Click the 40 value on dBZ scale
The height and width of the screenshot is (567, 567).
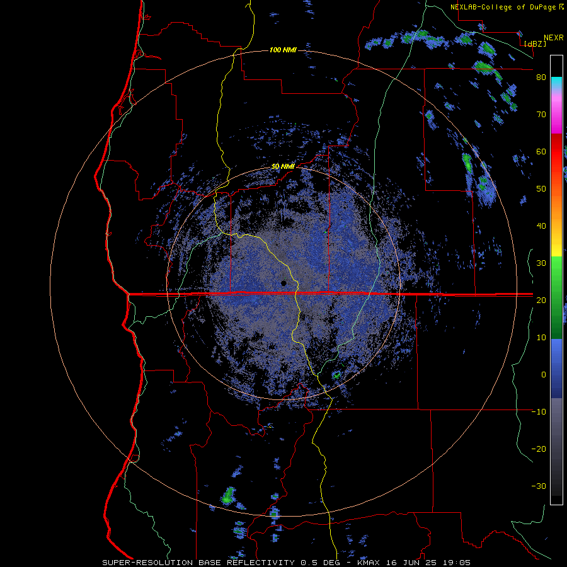(x=541, y=226)
